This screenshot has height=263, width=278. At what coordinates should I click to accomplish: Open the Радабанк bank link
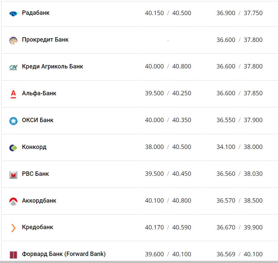36,13
